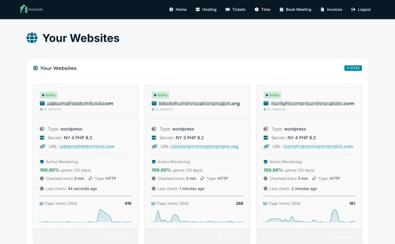Image resolution: width=395 pixels, height=244 pixels.
Task: View Invoices from the nav bar
Action: click(331, 10)
